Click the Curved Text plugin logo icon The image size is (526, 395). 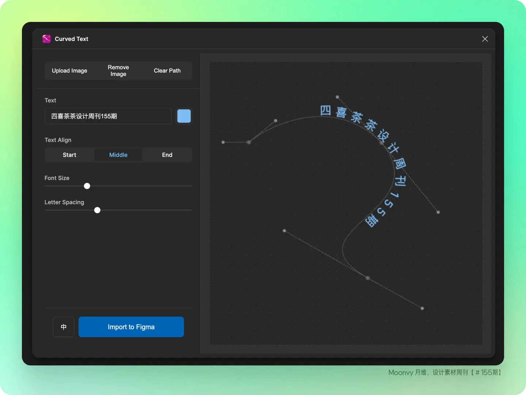pyautogui.click(x=46, y=39)
